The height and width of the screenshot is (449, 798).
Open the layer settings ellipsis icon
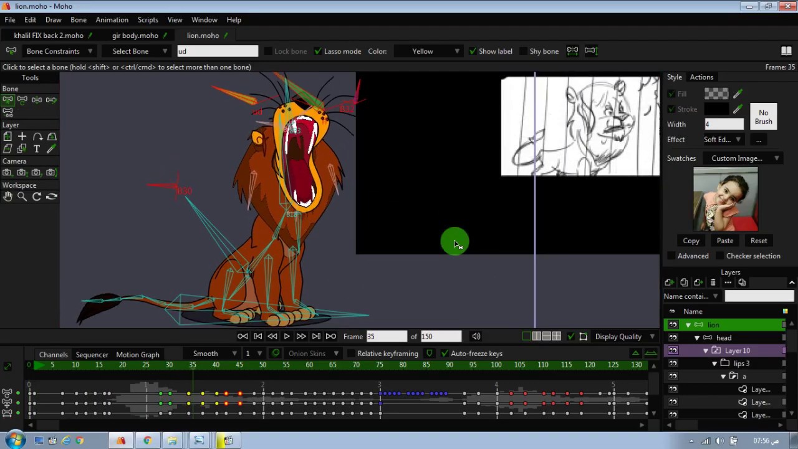click(728, 282)
